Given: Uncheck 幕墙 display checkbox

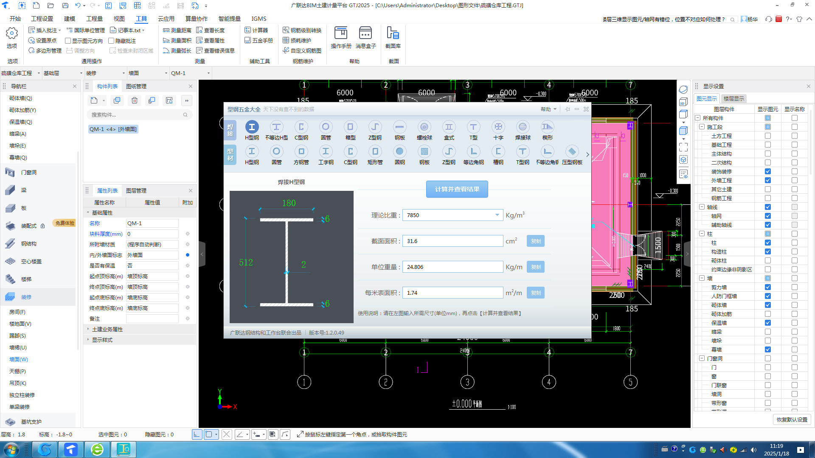Looking at the screenshot, I should point(768,349).
